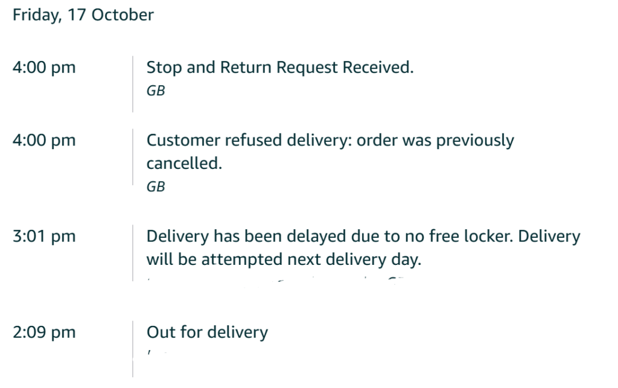Viewport: 618px width, 388px height.
Task: Click timeline divider beside Customer refused delivery
Action: click(x=133, y=156)
